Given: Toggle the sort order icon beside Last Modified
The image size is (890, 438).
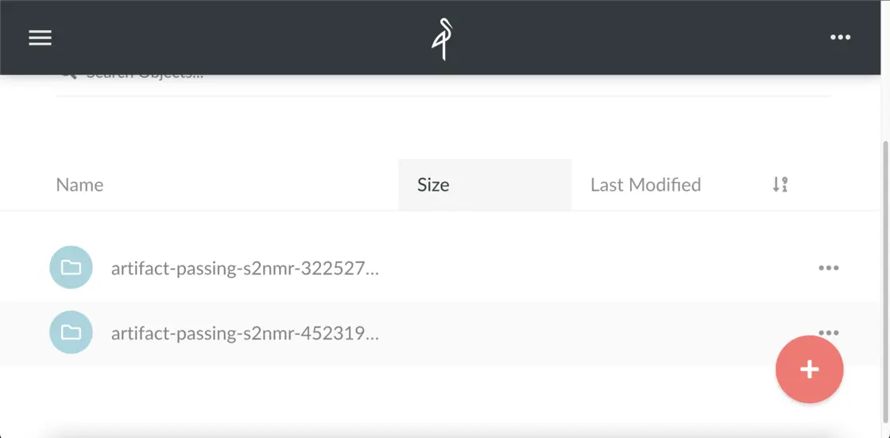Looking at the screenshot, I should (780, 185).
